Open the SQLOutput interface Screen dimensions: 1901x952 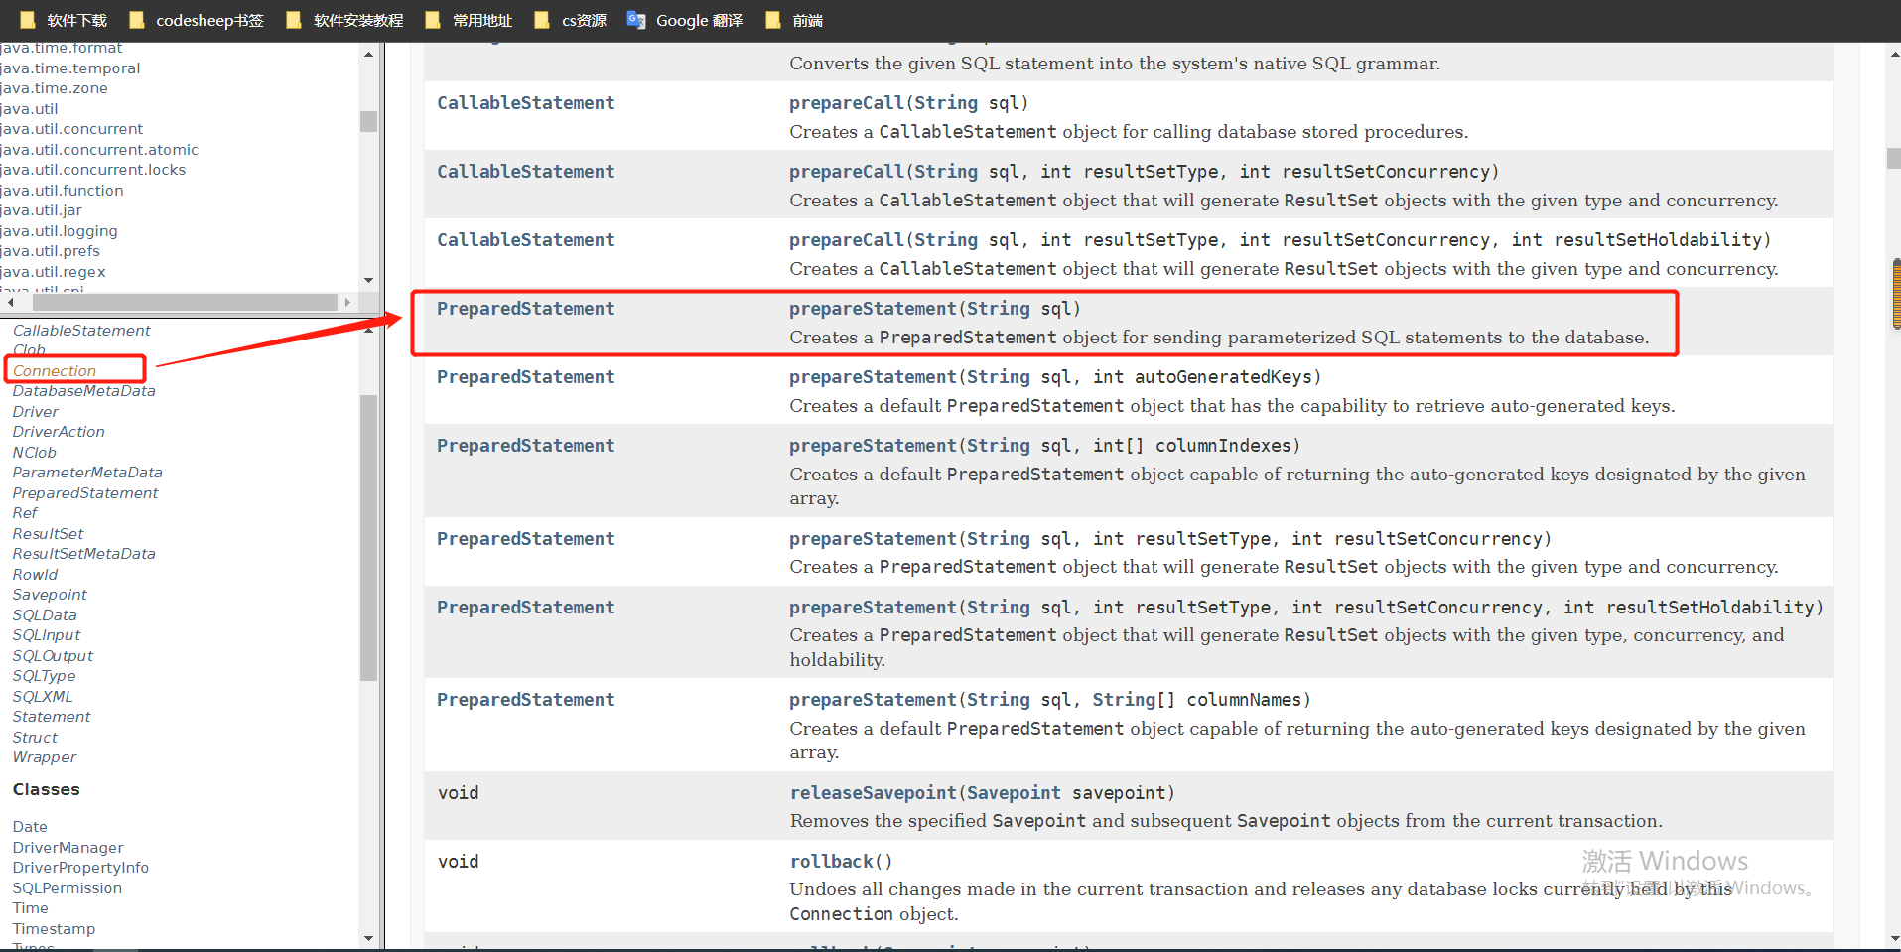(x=53, y=656)
